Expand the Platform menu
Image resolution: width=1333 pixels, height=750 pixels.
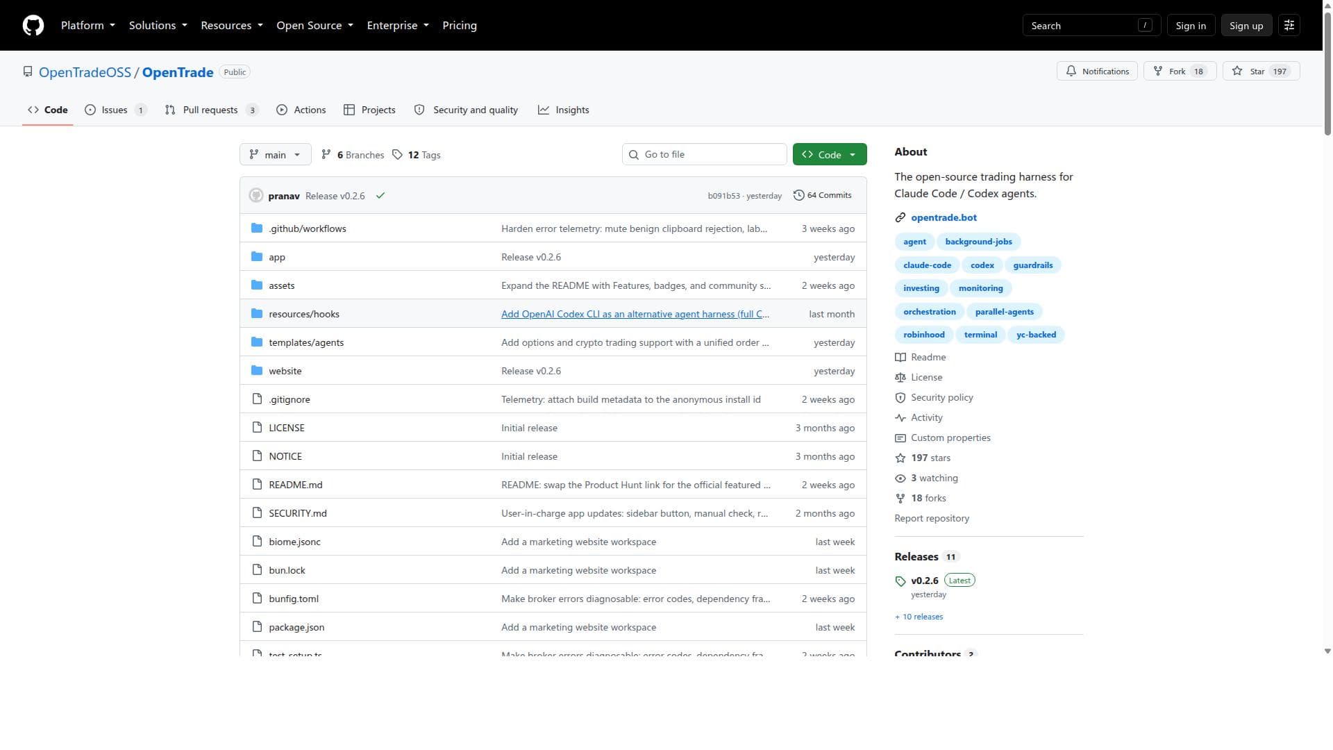tap(88, 26)
